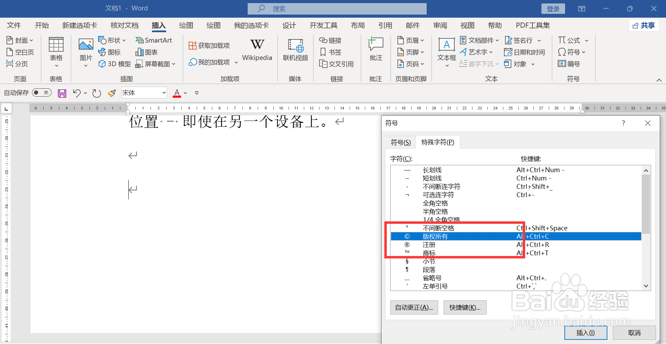
Task: Click Get Add-ins (获取加载项)
Action: click(209, 45)
